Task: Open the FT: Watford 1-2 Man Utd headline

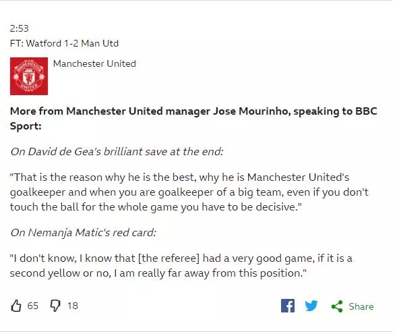Action: click(x=64, y=43)
